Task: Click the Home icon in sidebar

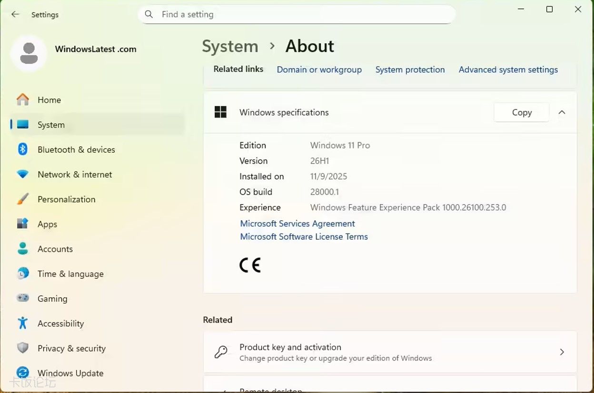Action: tap(22, 100)
